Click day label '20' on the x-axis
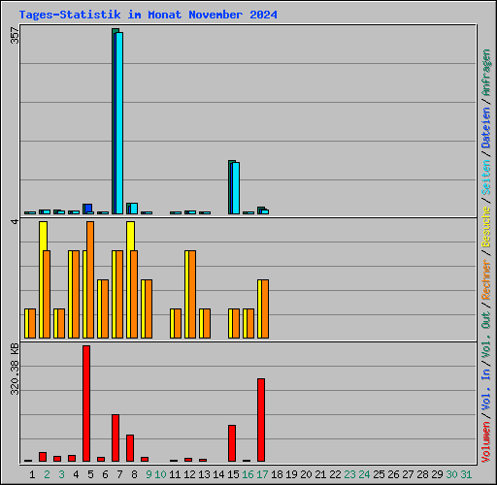497x485 pixels. point(306,474)
